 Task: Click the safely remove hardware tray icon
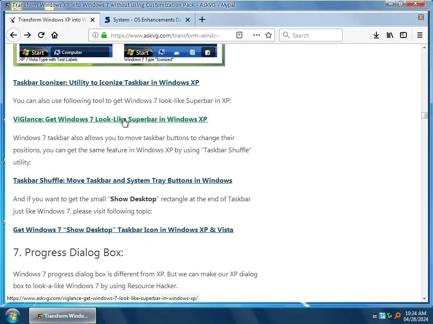pyautogui.click(x=389, y=316)
